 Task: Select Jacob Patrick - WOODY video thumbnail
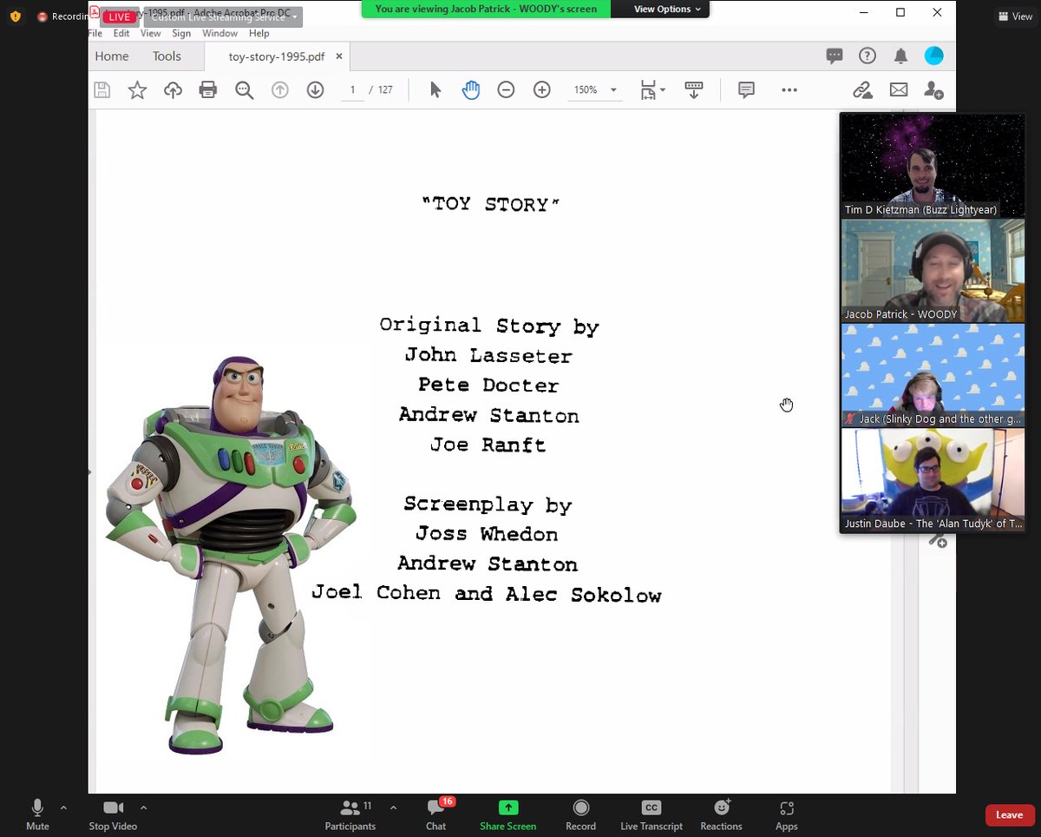click(933, 270)
